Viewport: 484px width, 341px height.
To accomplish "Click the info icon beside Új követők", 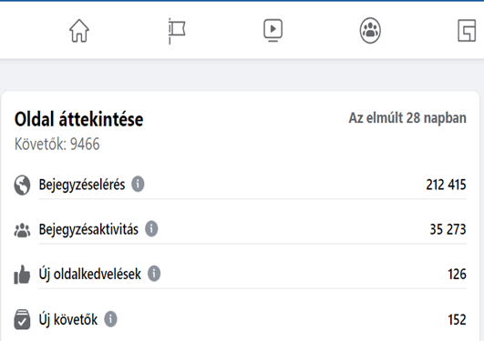I will (110, 319).
